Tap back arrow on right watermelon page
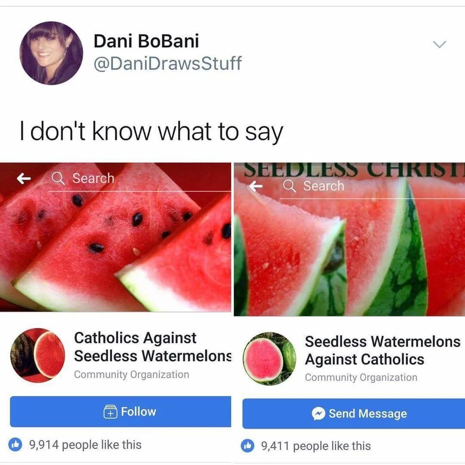465x465 pixels. (256, 186)
